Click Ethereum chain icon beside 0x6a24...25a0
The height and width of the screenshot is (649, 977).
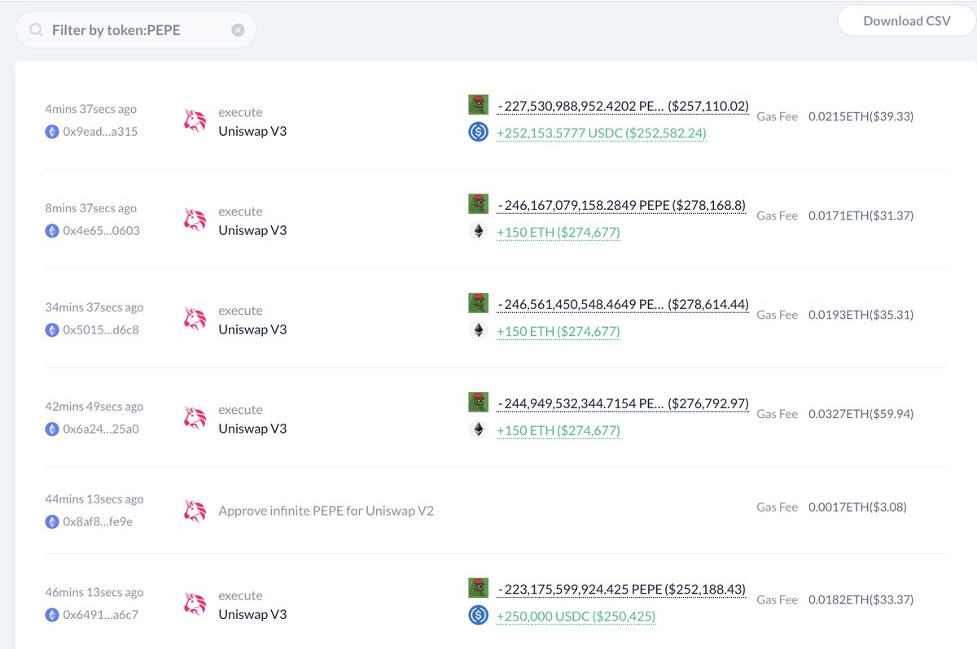[52, 429]
